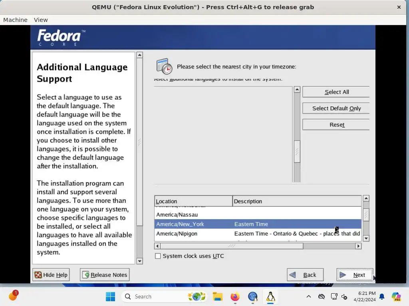Click the Eastern Time description cell
The image size is (409, 306).
[x=251, y=224]
